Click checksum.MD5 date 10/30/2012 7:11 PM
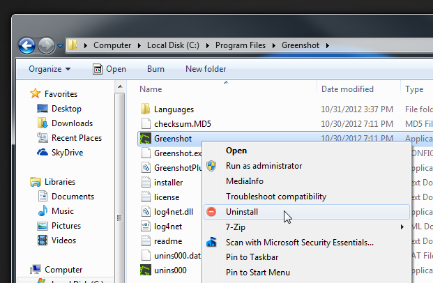 [x=357, y=124]
